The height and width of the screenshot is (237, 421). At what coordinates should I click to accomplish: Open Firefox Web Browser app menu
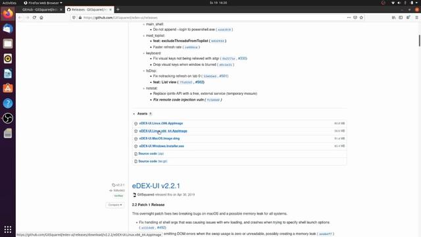click(x=43, y=3)
